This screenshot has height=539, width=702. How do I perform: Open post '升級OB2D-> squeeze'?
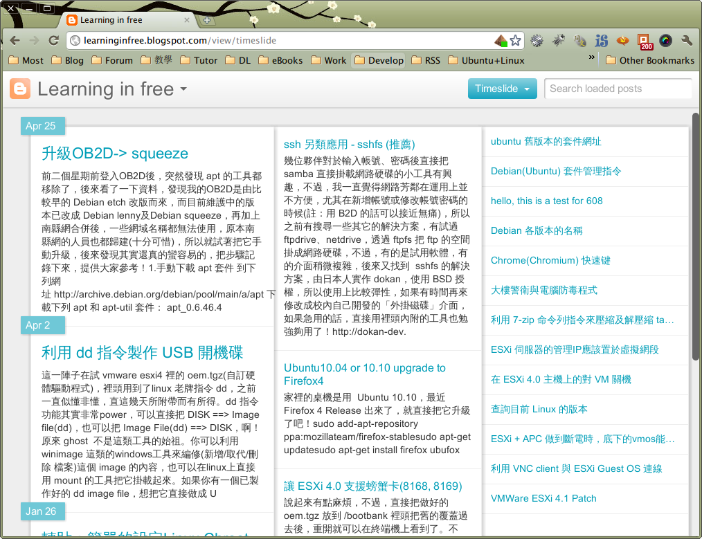click(x=115, y=153)
